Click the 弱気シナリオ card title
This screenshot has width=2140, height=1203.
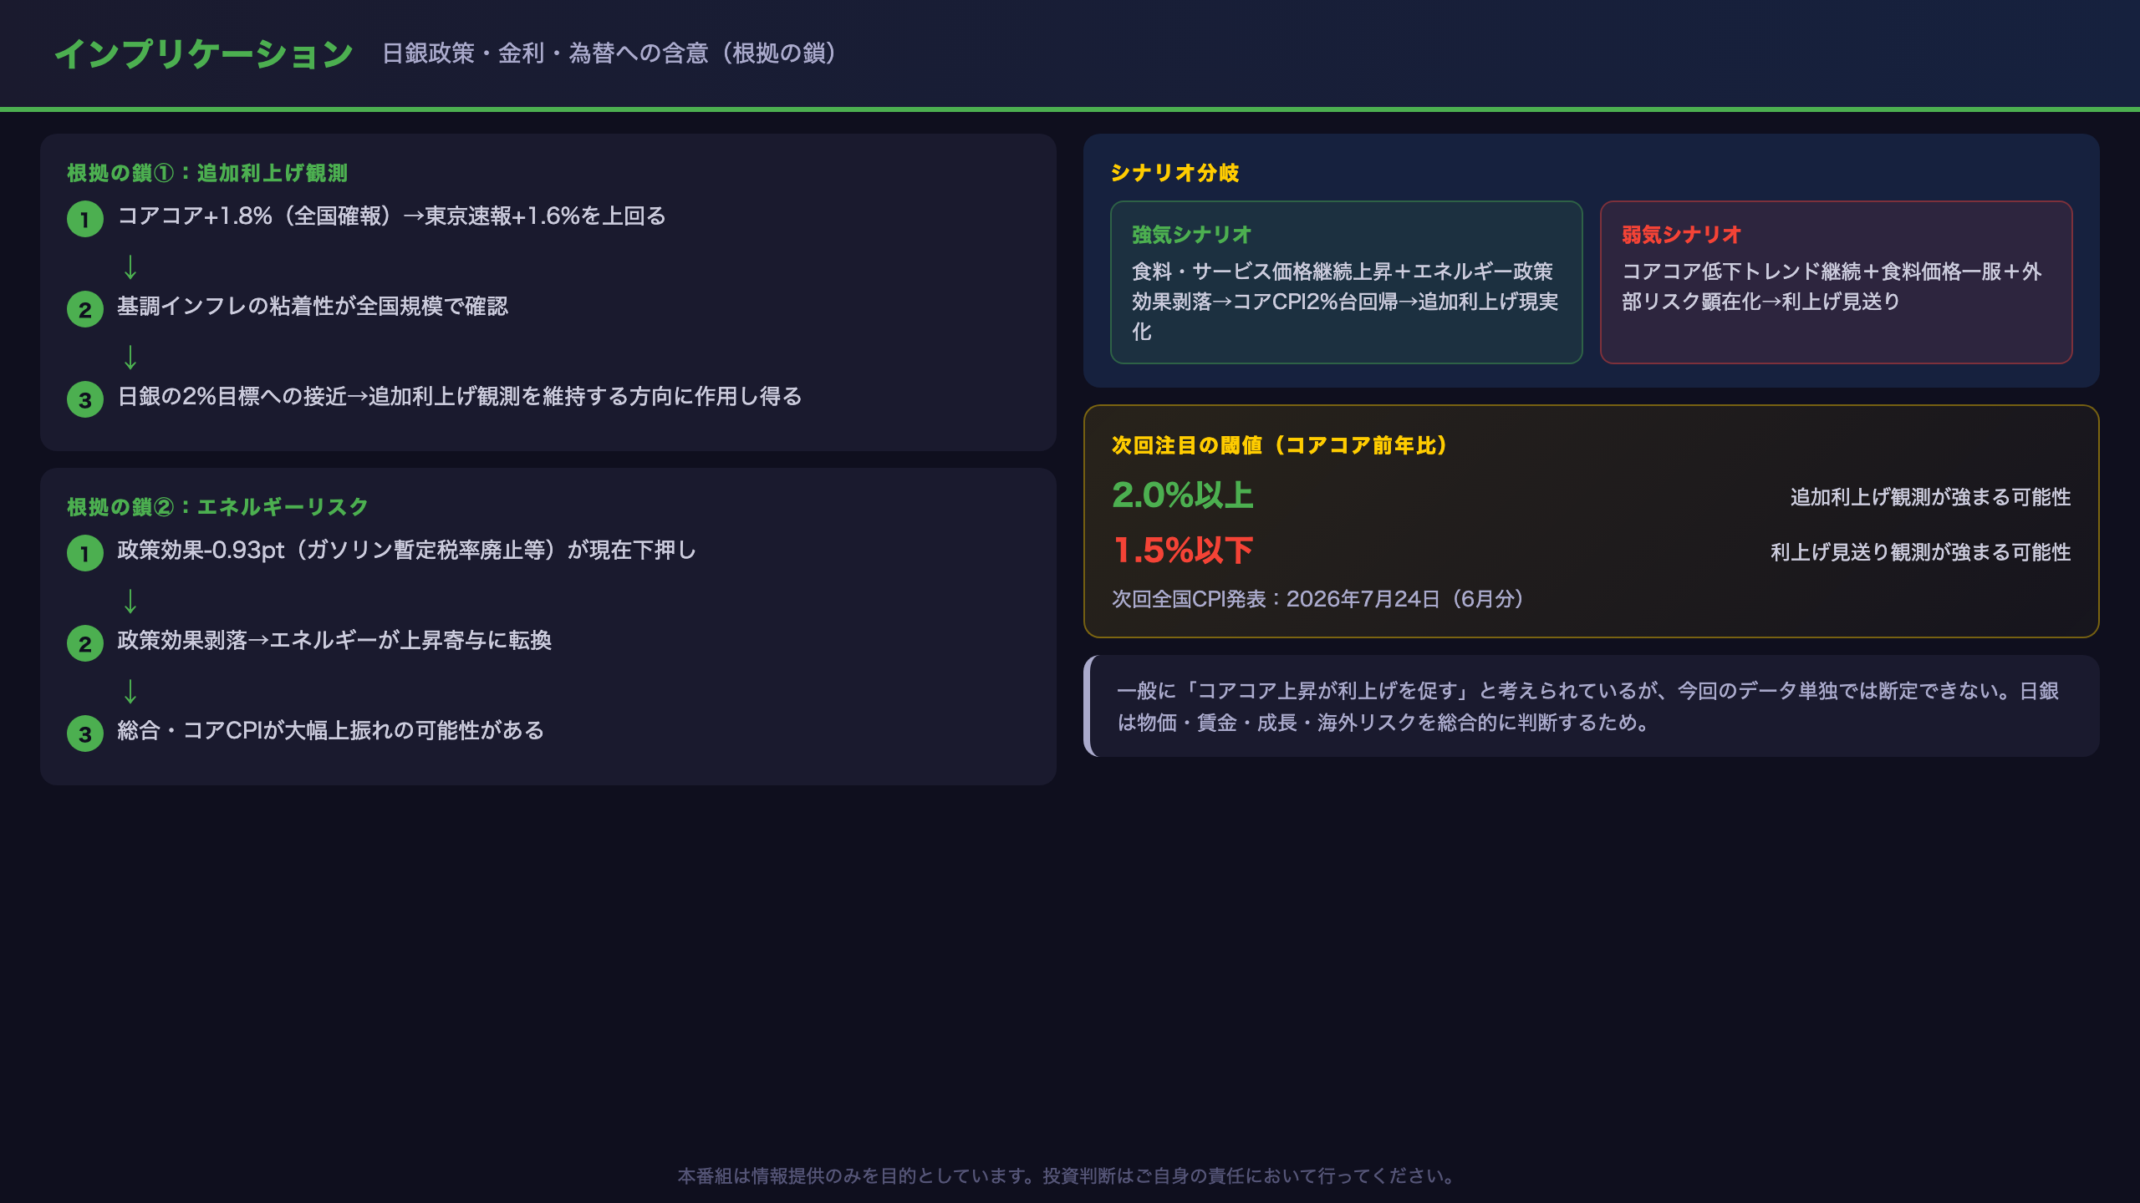(1681, 235)
